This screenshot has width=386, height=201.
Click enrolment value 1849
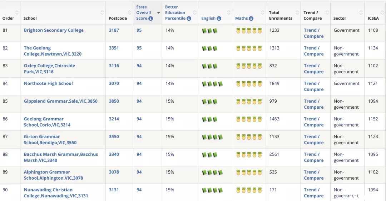(274, 83)
